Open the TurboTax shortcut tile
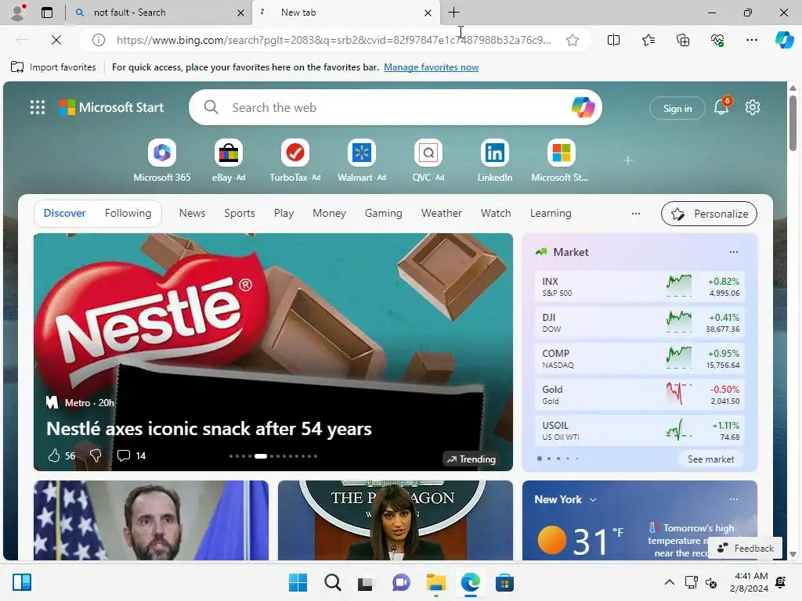 [x=295, y=160]
